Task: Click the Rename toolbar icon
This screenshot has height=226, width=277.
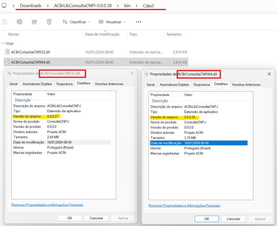Action: click(20, 22)
